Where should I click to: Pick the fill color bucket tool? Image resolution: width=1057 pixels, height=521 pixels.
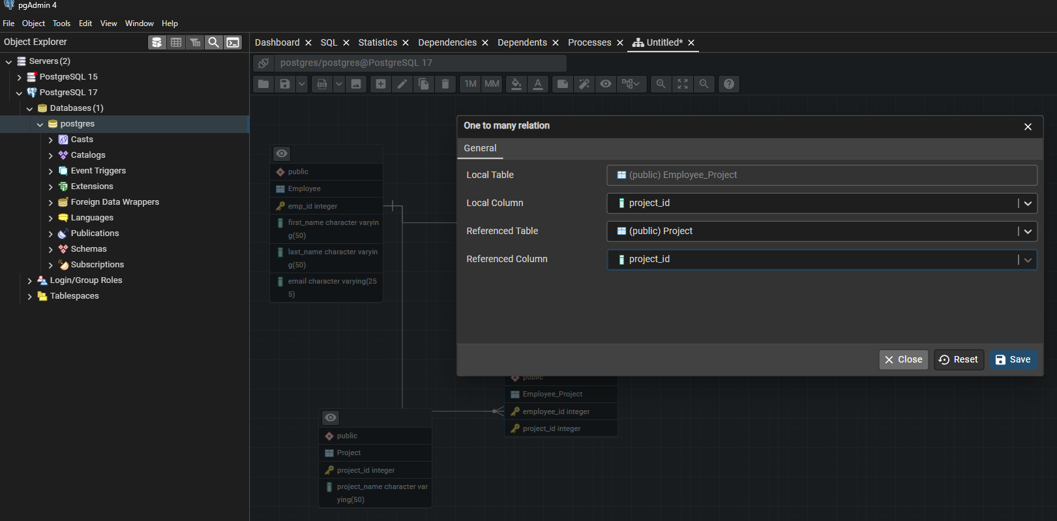click(x=516, y=84)
